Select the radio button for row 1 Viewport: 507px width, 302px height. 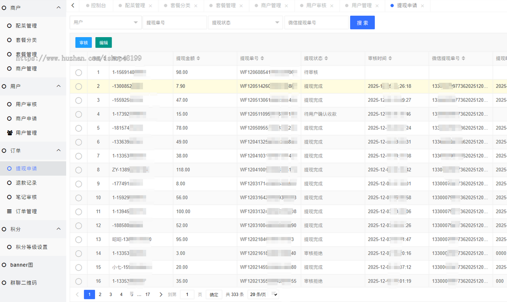pyautogui.click(x=79, y=73)
